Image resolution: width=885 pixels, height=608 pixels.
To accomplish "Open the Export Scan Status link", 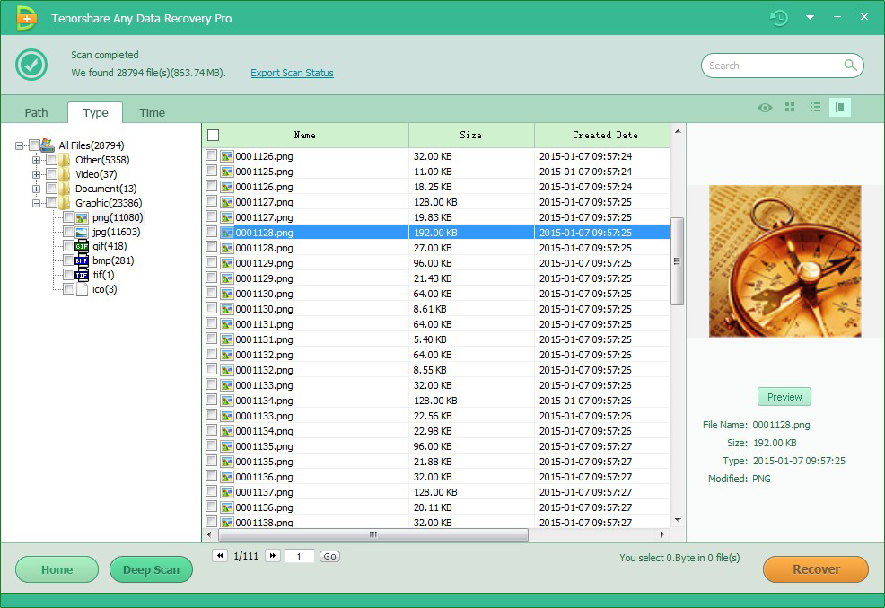I will 292,74.
